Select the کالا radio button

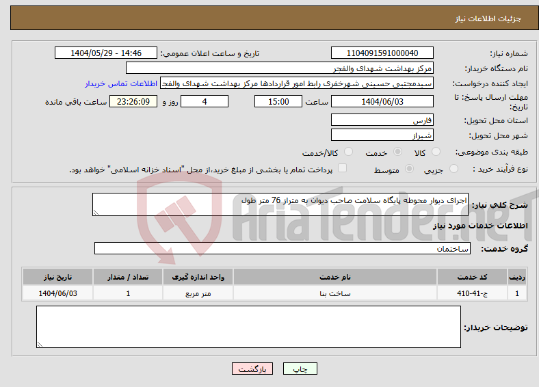[436, 152]
